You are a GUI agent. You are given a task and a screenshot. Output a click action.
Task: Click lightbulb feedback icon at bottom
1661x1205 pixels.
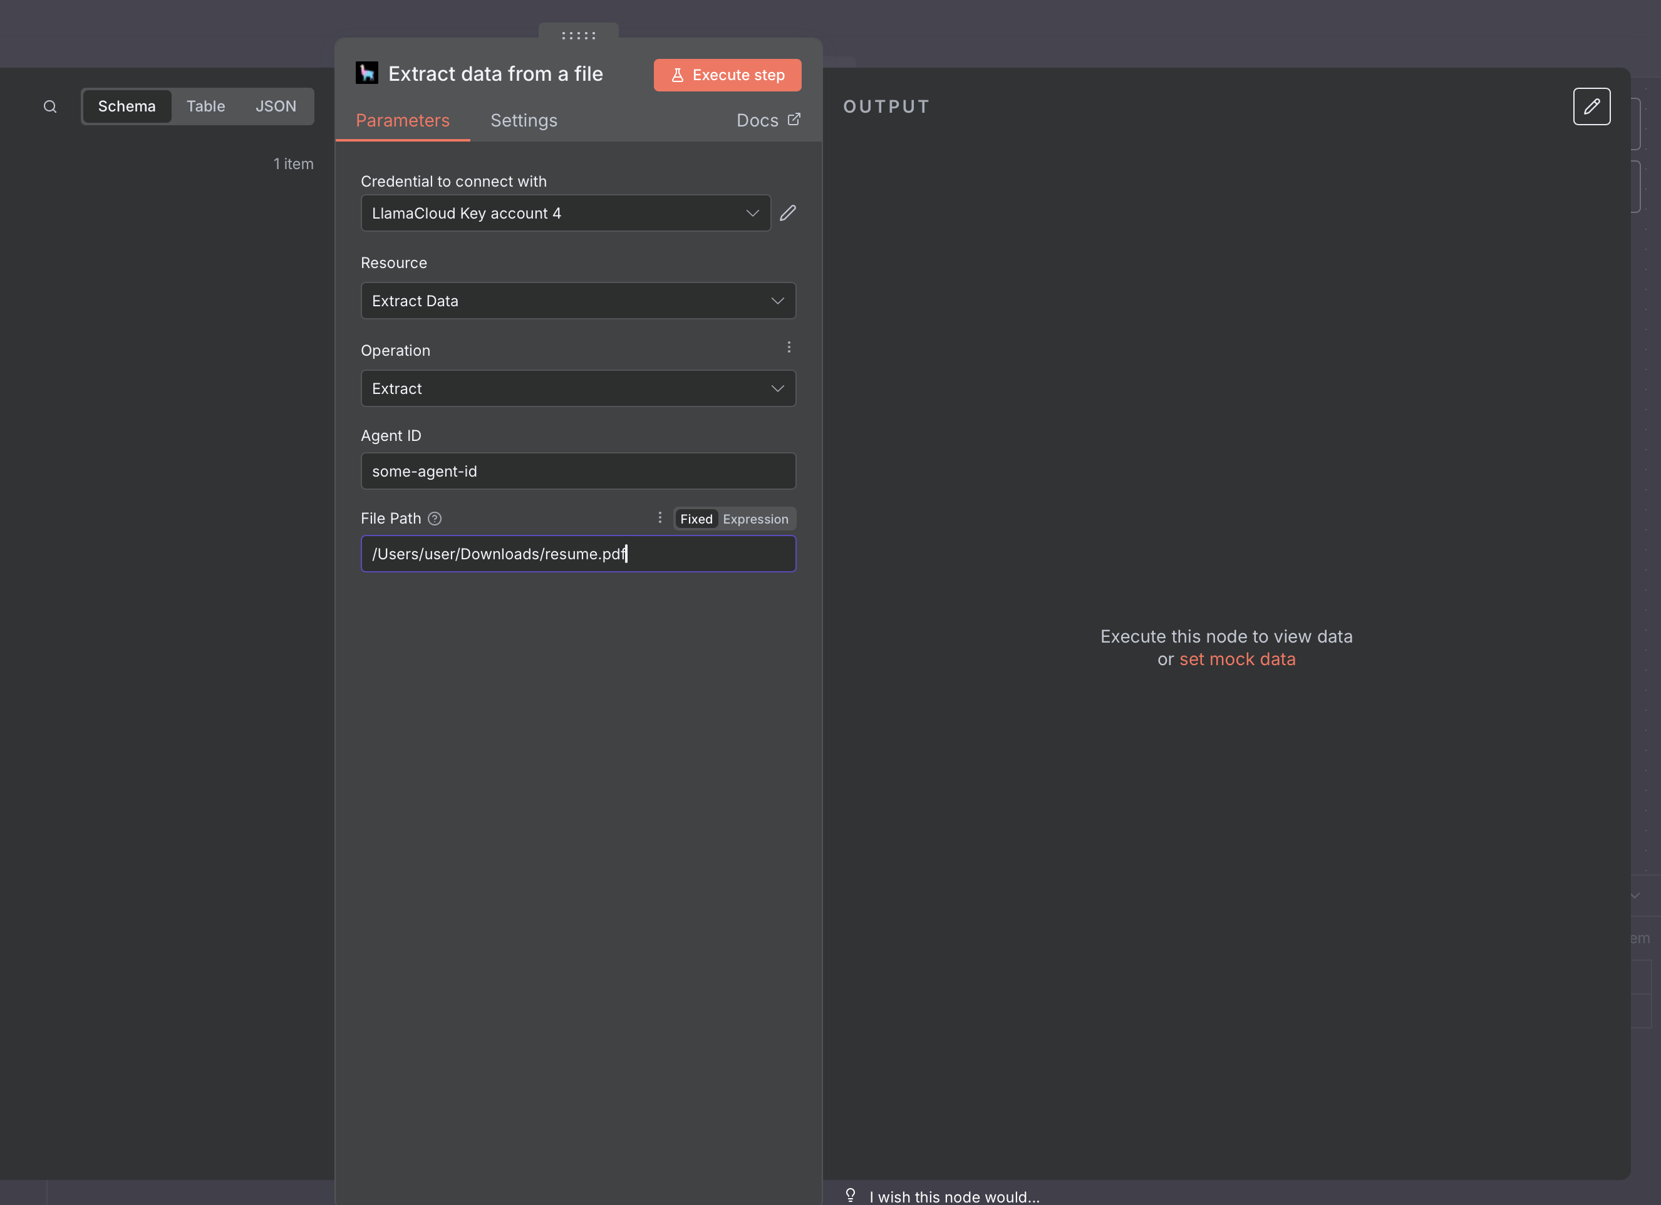click(851, 1196)
